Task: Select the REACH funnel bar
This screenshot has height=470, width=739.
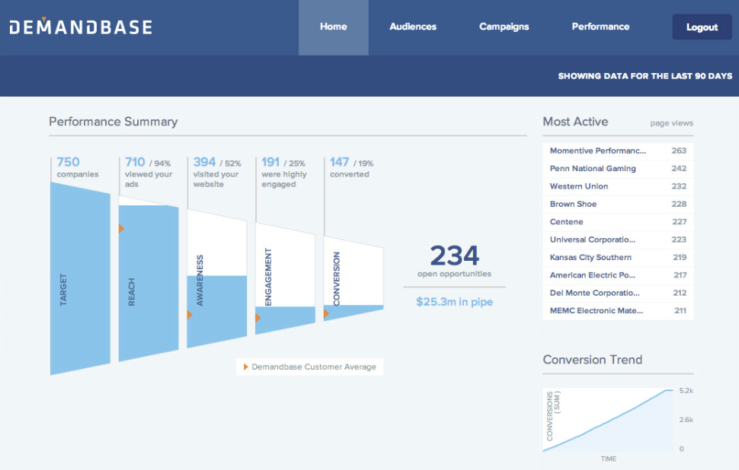Action: tap(149, 278)
